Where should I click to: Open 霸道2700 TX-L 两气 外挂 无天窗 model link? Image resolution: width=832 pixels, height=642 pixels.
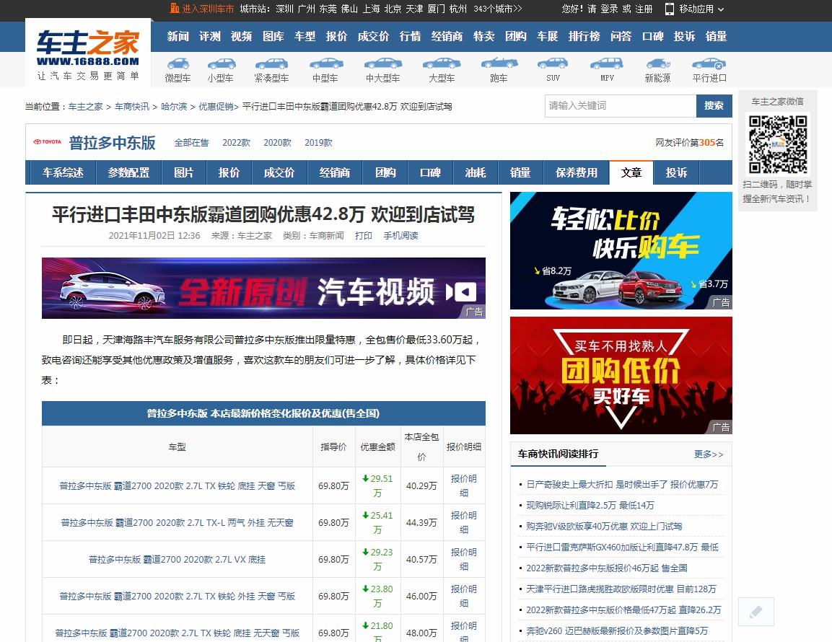tap(178, 523)
